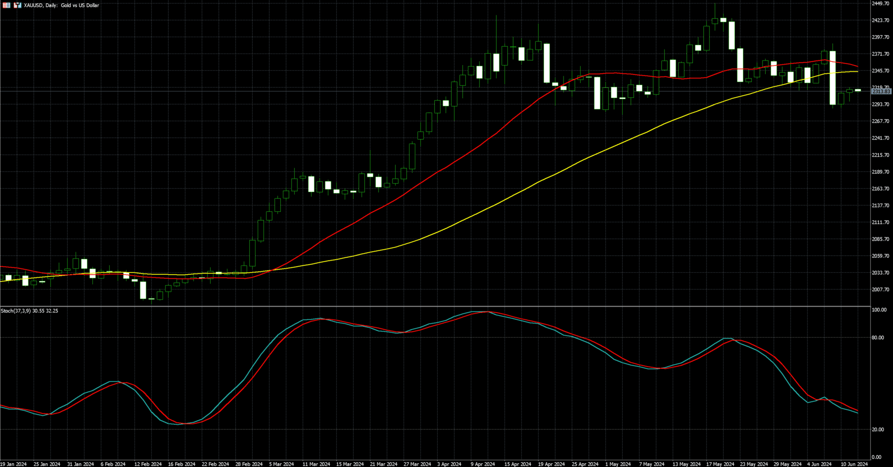
Task: Click the 2449.70 price scale label
Action: (880, 4)
